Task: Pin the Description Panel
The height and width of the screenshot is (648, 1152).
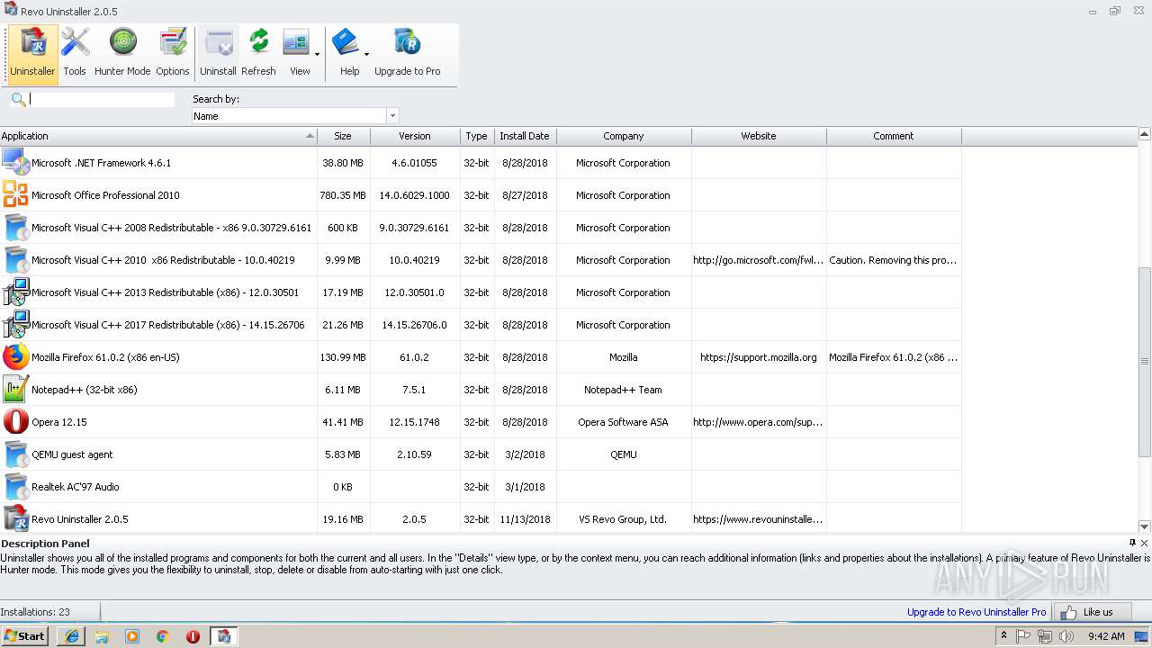Action: [x=1132, y=543]
